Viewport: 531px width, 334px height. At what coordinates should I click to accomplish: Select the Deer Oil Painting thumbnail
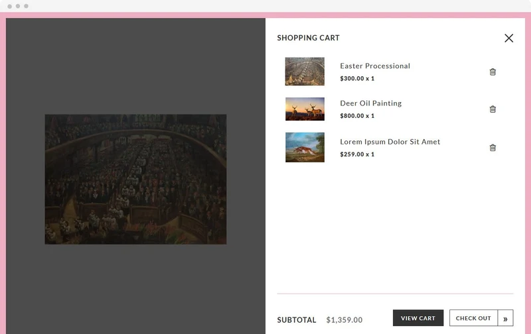tap(305, 109)
